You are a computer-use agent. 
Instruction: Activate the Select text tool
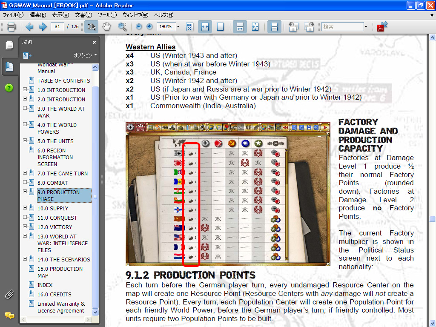[92, 27]
